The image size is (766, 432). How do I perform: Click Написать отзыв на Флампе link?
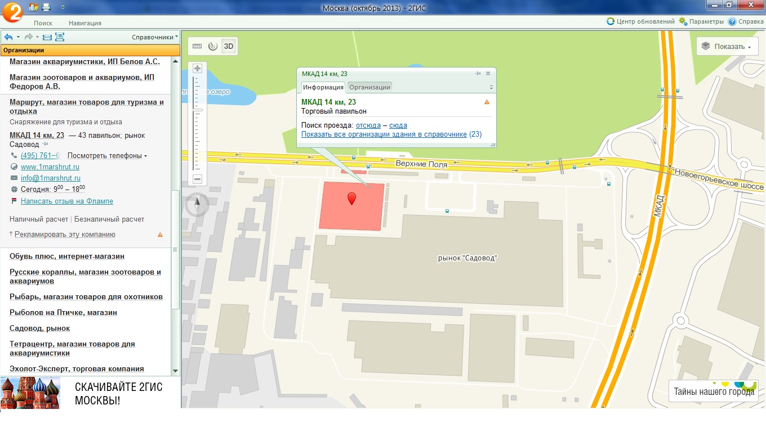tap(67, 201)
